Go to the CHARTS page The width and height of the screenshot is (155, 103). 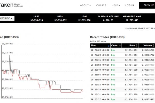(101, 5)
